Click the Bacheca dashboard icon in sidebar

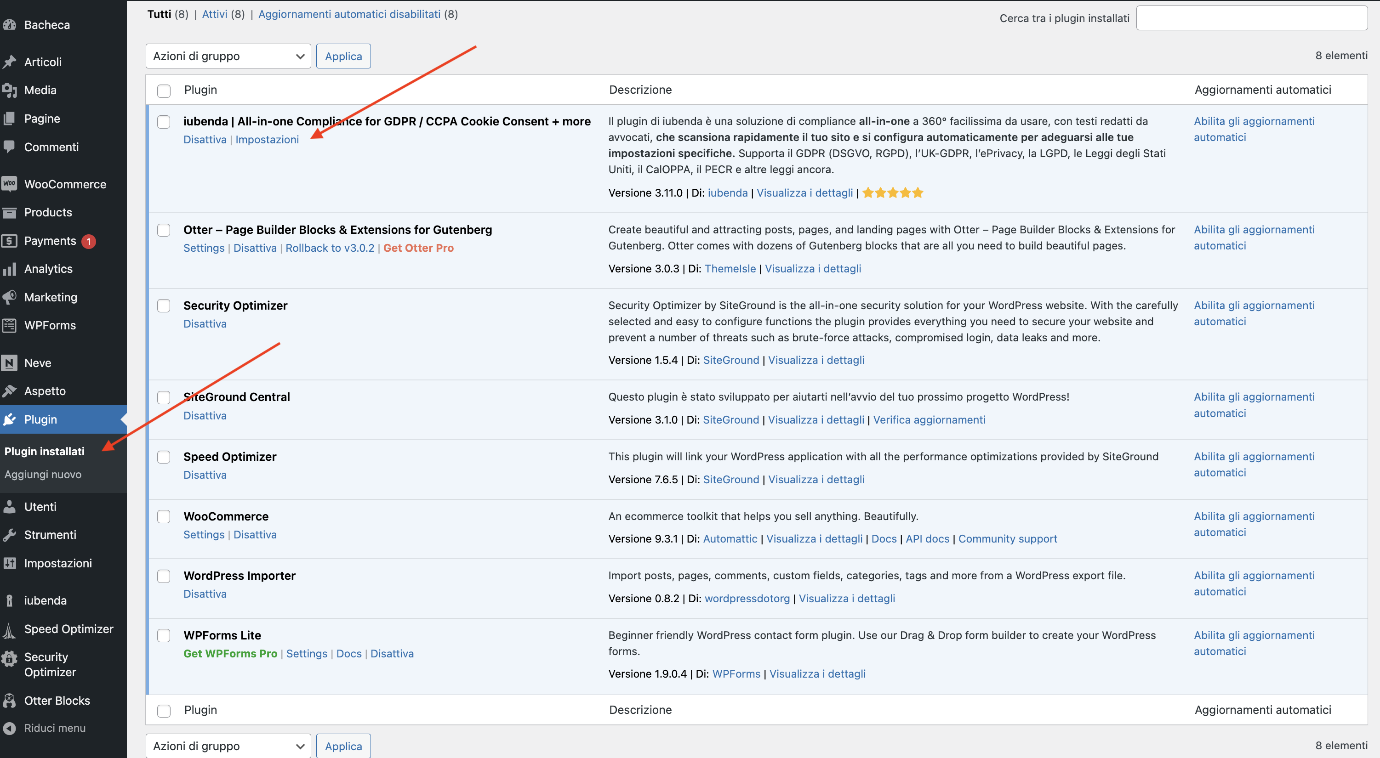click(9, 25)
